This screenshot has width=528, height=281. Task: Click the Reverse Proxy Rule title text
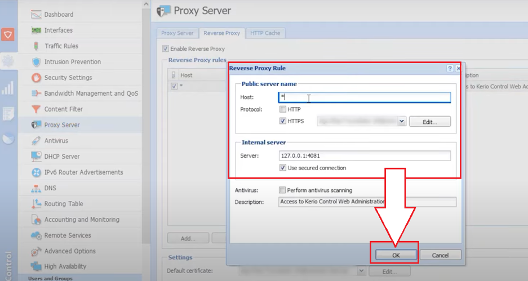258,68
